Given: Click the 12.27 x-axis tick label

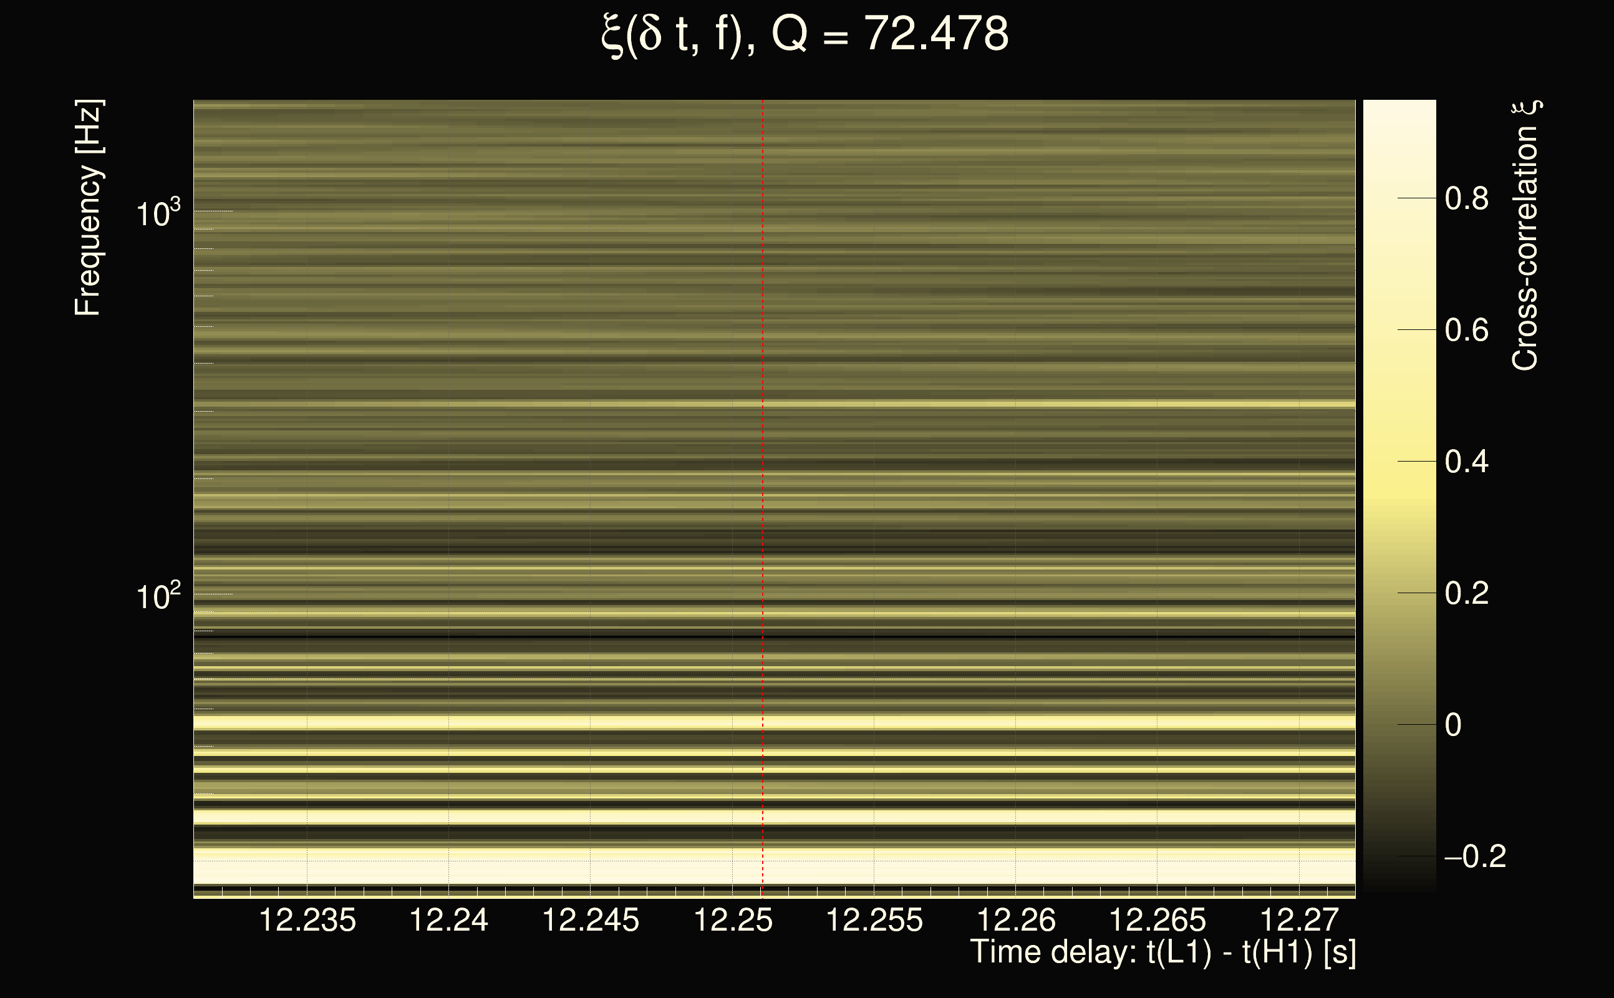Looking at the screenshot, I should click(1298, 920).
